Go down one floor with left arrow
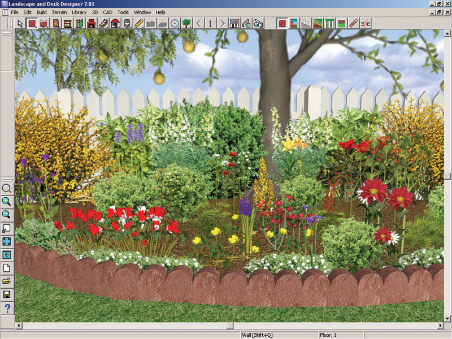The height and width of the screenshot is (339, 452). point(199,23)
